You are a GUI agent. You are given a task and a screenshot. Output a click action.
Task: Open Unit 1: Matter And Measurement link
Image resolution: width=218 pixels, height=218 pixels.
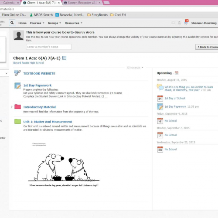(x=48, y=122)
